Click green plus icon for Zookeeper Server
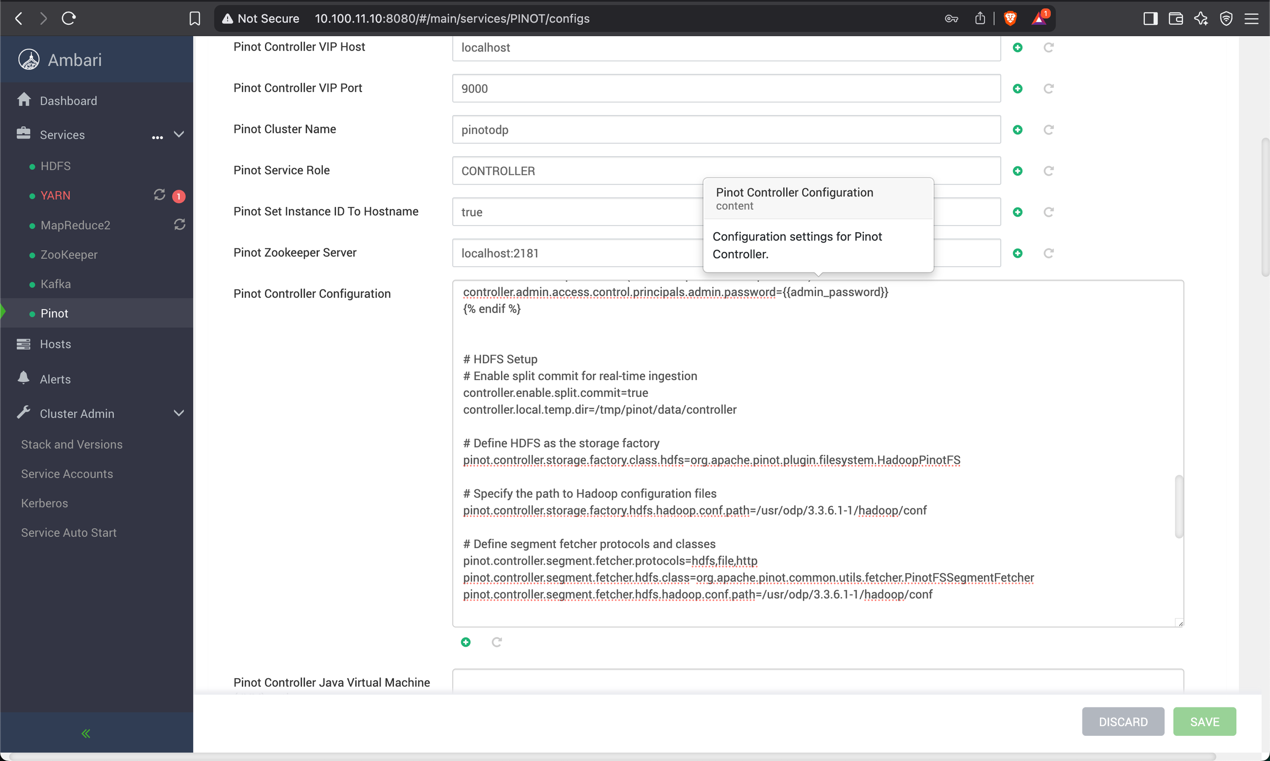 tap(1018, 254)
